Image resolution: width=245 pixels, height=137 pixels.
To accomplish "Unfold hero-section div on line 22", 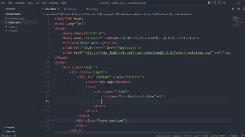I will click(52, 121).
